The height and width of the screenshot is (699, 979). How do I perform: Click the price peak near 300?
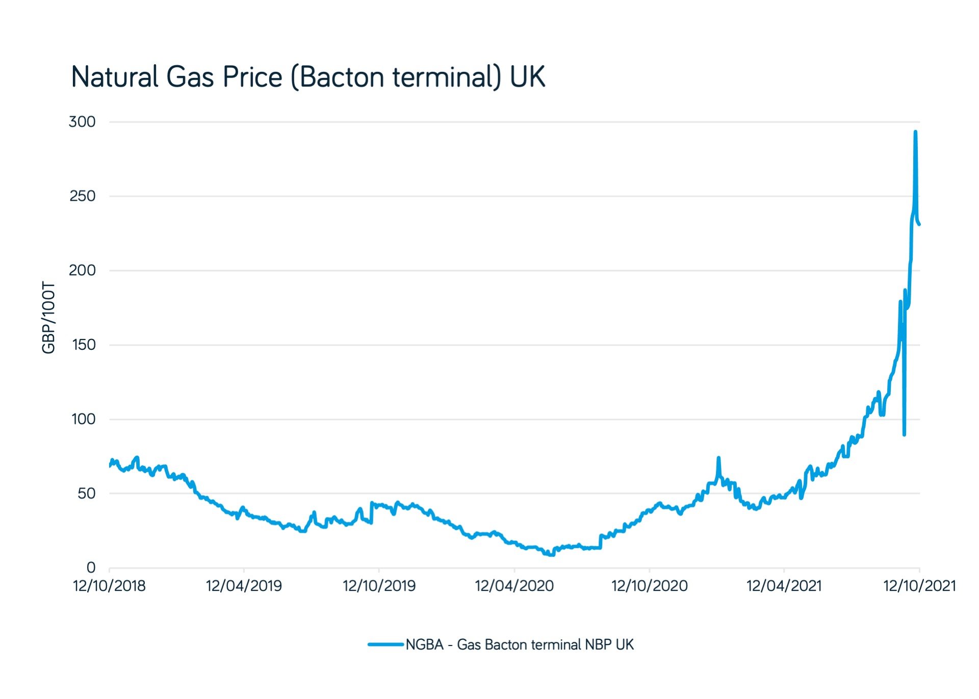[915, 133]
